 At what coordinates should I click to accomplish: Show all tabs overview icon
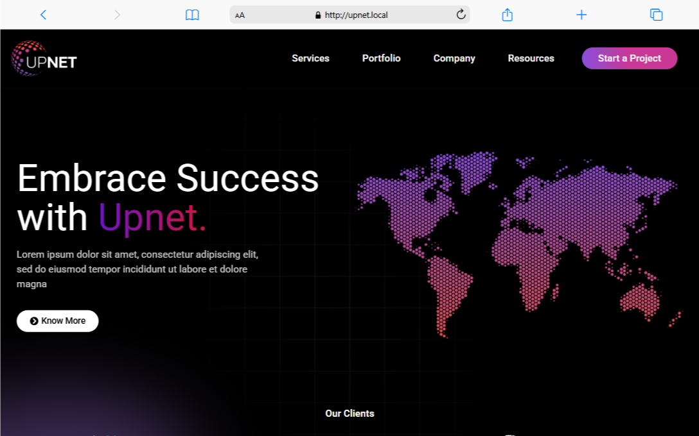pos(656,15)
